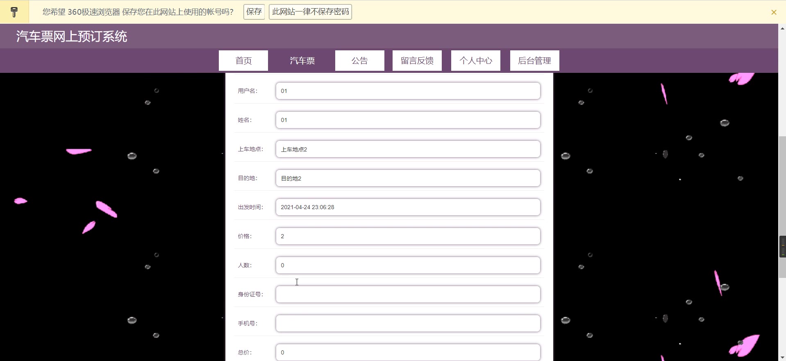Open the 汽车票 nav tab
This screenshot has width=786, height=361.
(x=302, y=61)
